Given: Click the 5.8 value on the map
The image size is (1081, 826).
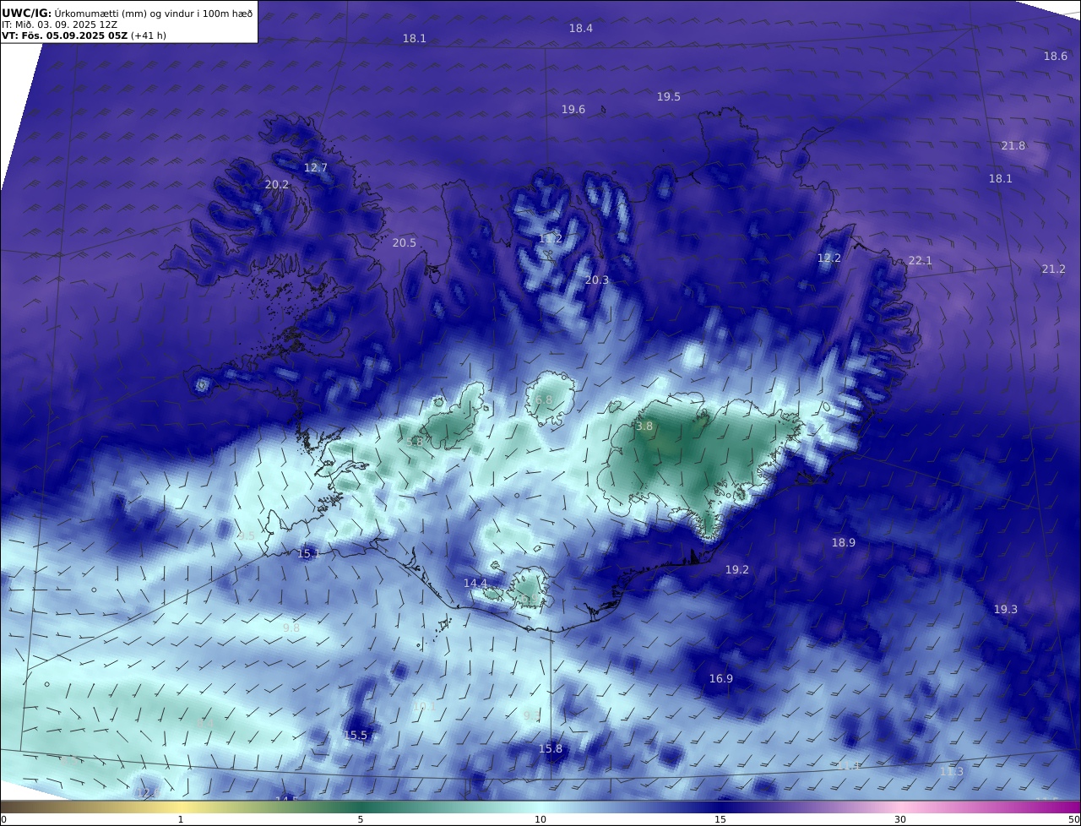Looking at the screenshot, I should coord(414,442).
